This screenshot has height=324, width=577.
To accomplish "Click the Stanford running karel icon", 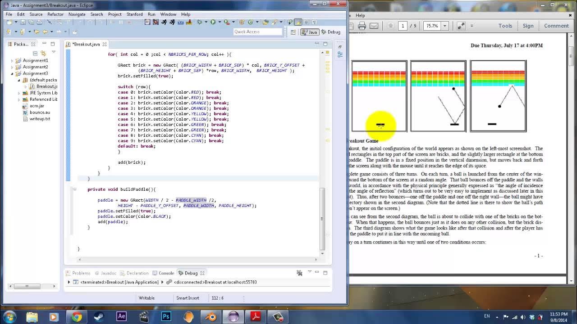I will point(165,22).
